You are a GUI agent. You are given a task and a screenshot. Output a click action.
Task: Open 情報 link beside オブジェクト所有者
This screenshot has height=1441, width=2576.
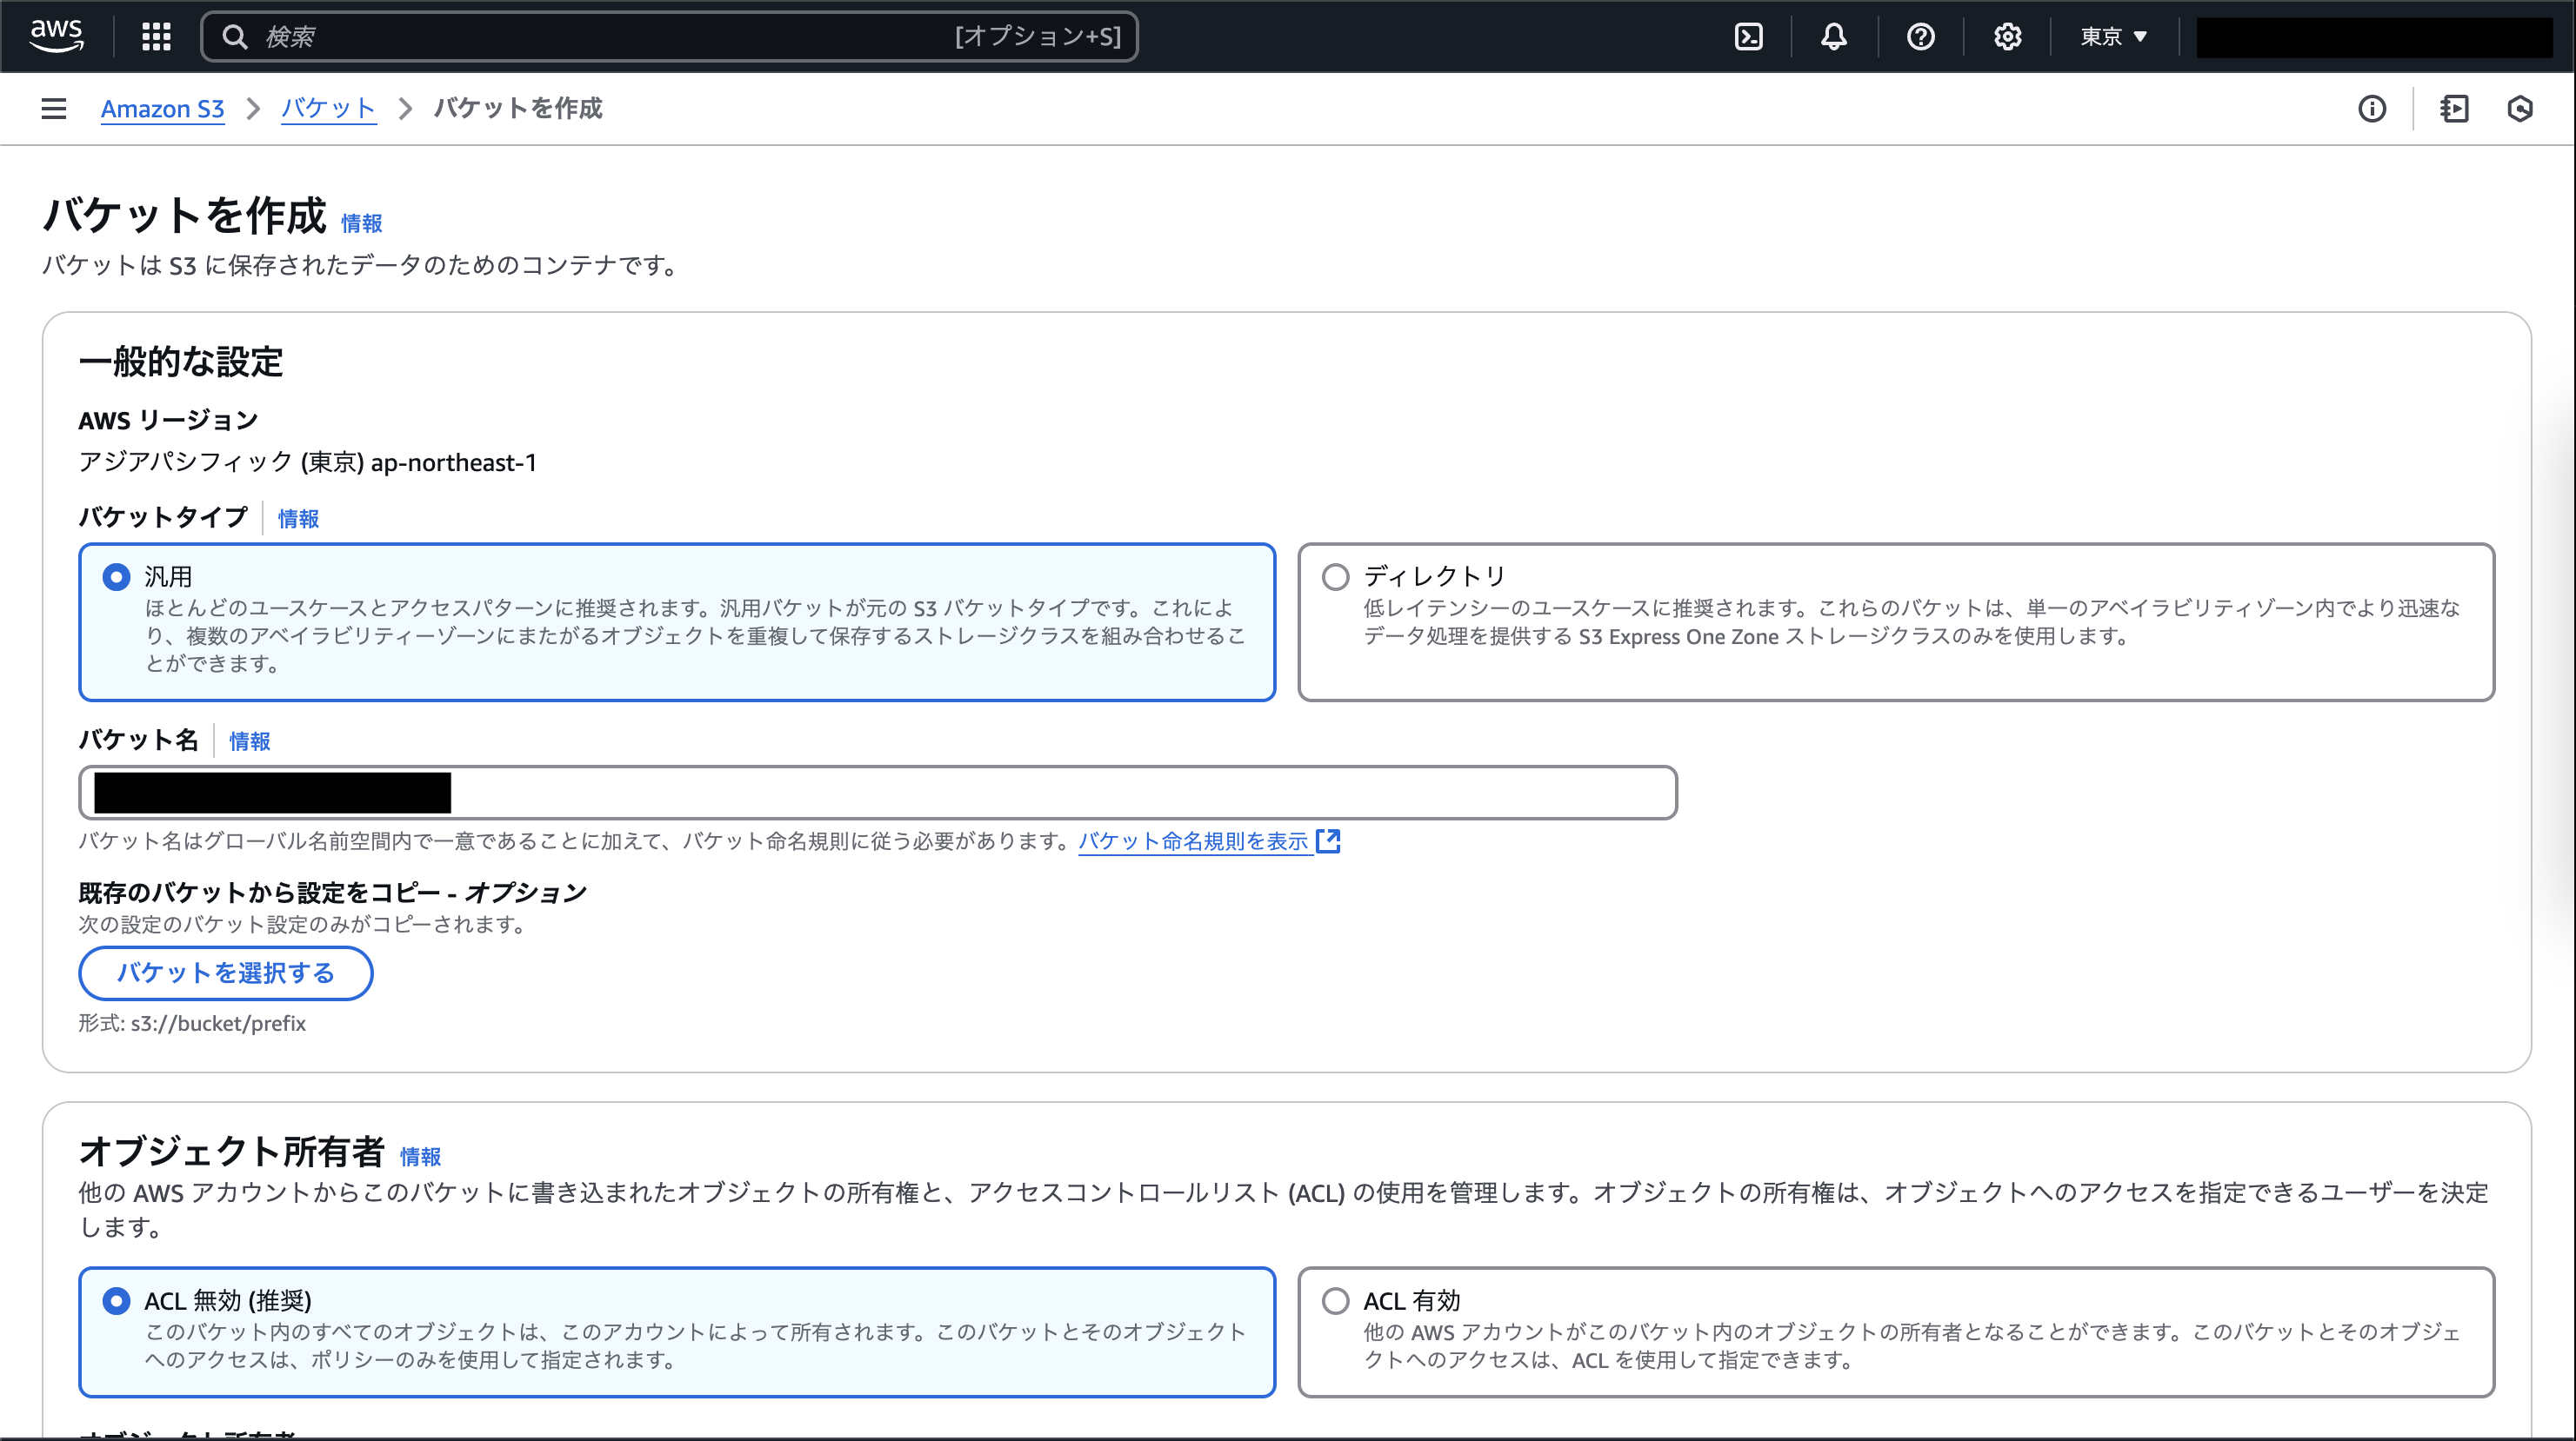click(x=420, y=1156)
